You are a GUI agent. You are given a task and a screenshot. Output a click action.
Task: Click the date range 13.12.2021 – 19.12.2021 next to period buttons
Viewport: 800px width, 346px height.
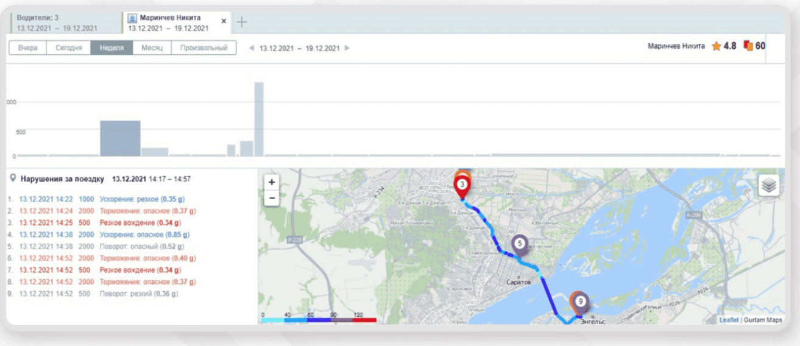click(299, 48)
